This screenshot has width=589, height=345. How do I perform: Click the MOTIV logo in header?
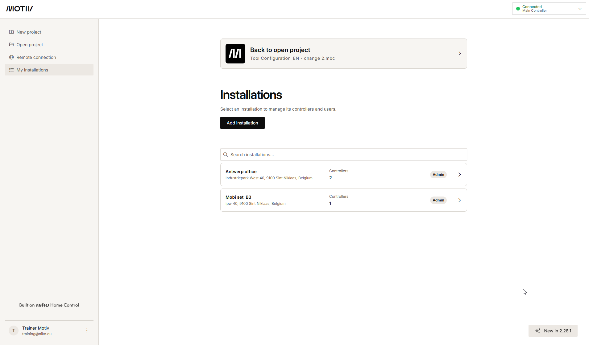pyautogui.click(x=19, y=9)
